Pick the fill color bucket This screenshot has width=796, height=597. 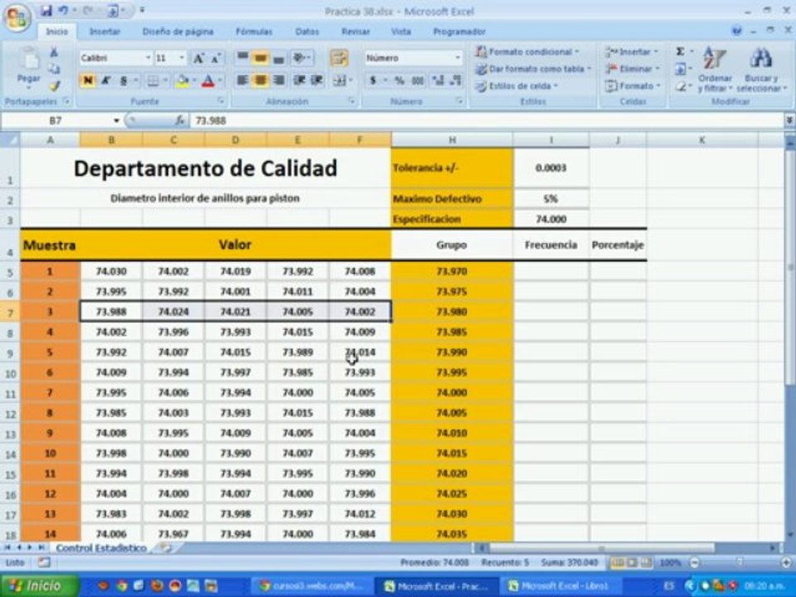182,80
